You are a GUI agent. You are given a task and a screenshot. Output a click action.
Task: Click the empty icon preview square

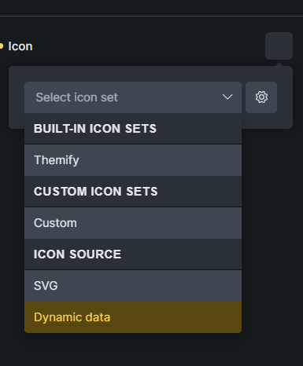(279, 46)
